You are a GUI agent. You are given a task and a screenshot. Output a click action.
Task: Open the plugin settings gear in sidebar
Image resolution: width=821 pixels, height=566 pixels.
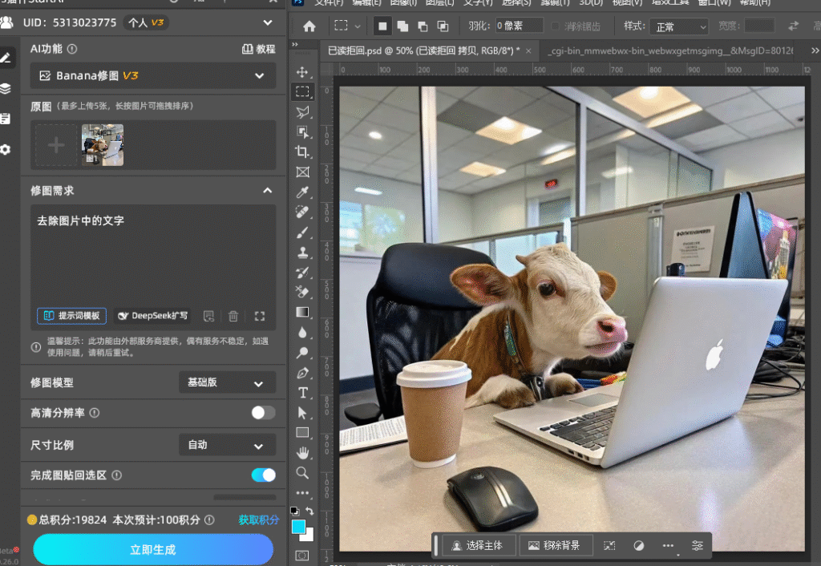tap(6, 150)
